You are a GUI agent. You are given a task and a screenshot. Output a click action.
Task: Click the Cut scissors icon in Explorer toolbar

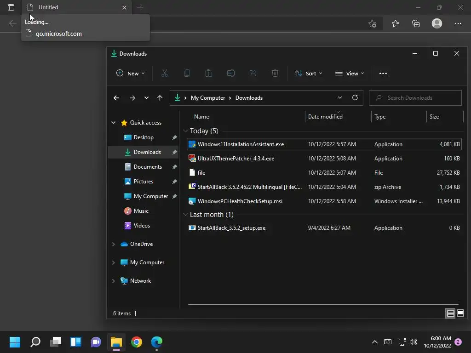click(164, 73)
